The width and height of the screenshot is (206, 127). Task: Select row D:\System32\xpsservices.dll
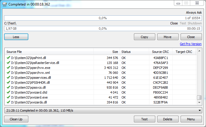point(101,78)
